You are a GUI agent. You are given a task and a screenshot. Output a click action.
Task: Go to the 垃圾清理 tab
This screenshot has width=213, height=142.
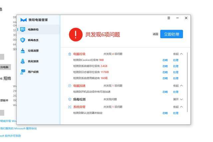pyautogui.click(x=39, y=51)
